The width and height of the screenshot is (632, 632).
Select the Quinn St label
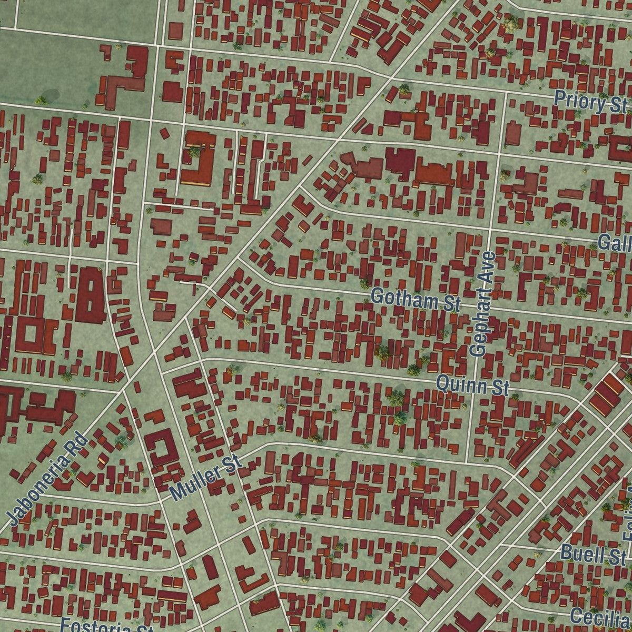coord(473,385)
